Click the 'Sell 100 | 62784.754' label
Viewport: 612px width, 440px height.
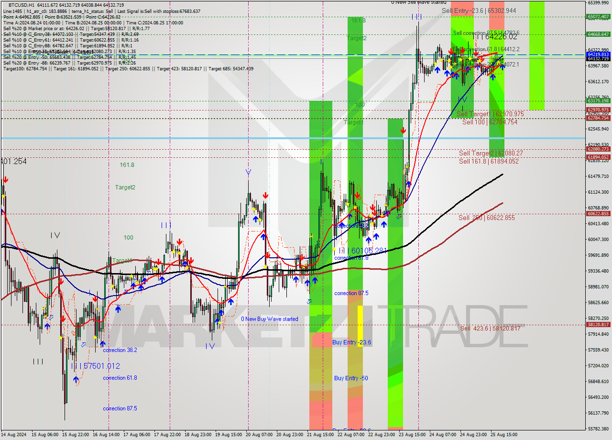click(x=490, y=122)
